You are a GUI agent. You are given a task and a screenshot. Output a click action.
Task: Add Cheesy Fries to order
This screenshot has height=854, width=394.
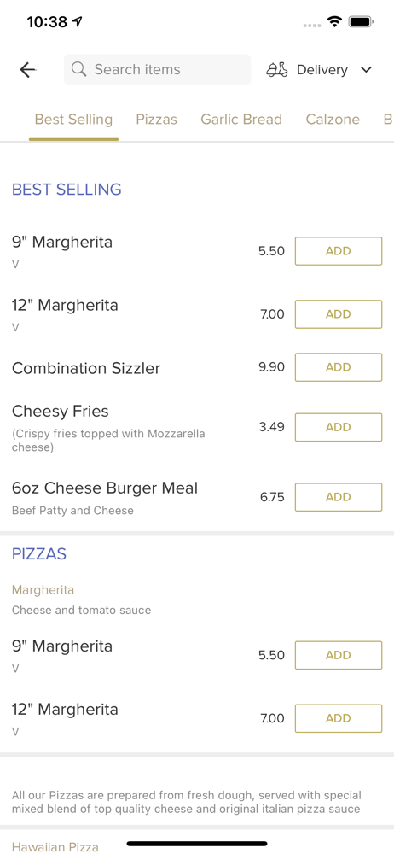(x=339, y=427)
